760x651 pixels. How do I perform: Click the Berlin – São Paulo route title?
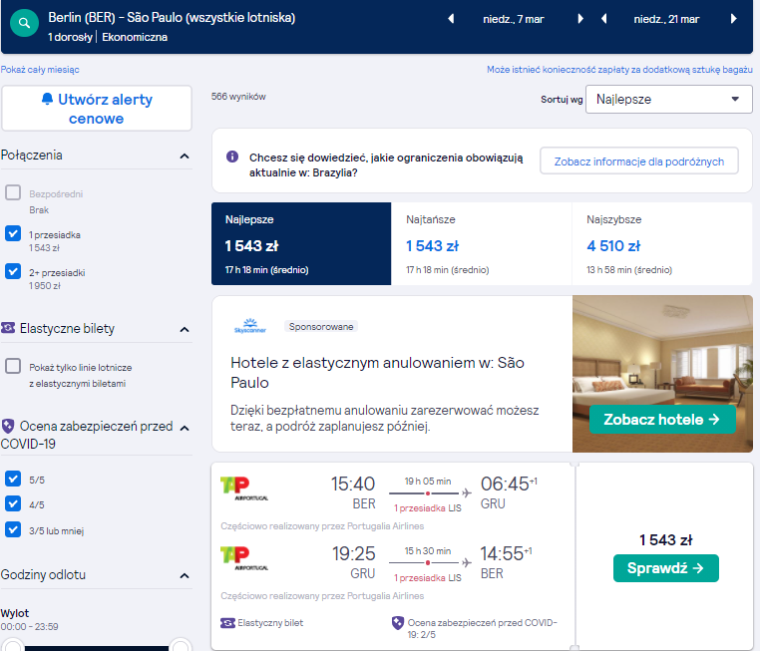click(172, 18)
